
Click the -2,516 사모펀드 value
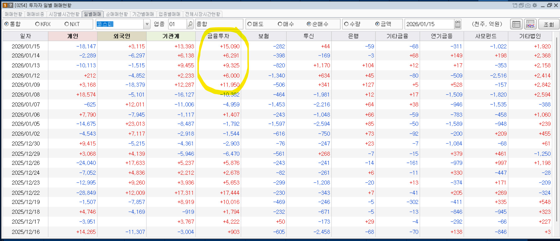pos(498,76)
